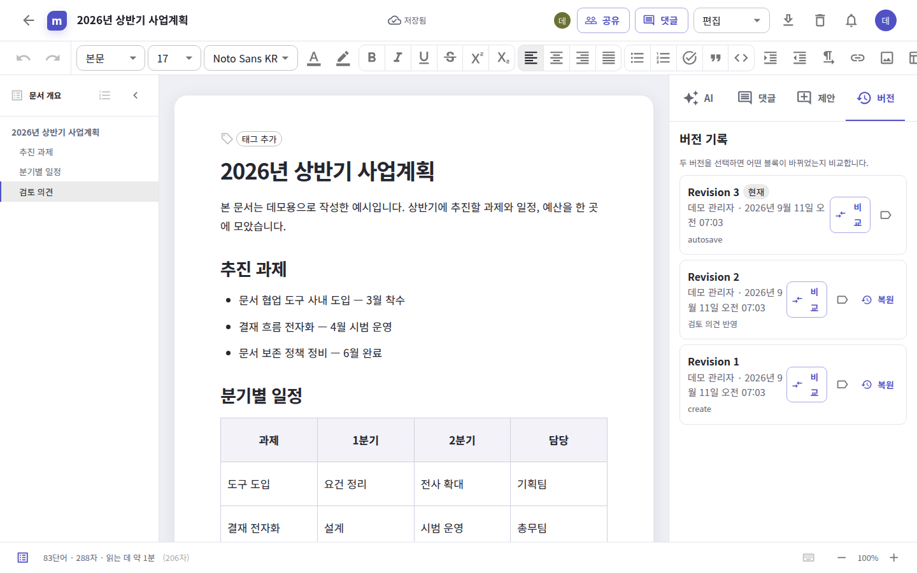Image resolution: width=917 pixels, height=573 pixels.
Task: Click the keyboard icon in status bar
Action: 809,558
